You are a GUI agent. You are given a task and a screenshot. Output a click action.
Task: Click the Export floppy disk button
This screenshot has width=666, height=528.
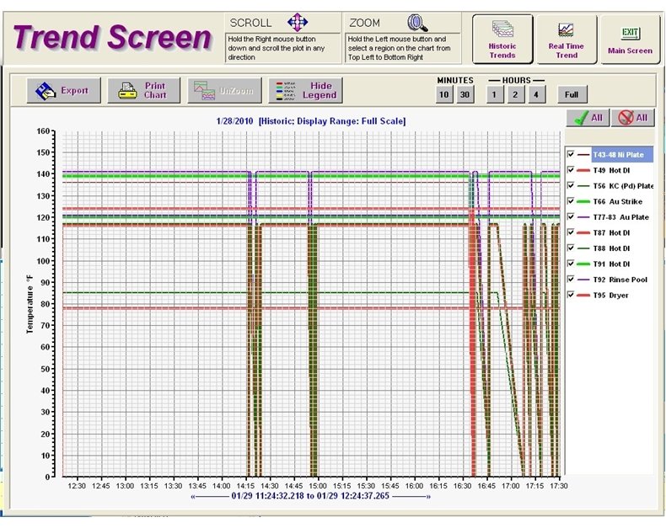(63, 90)
